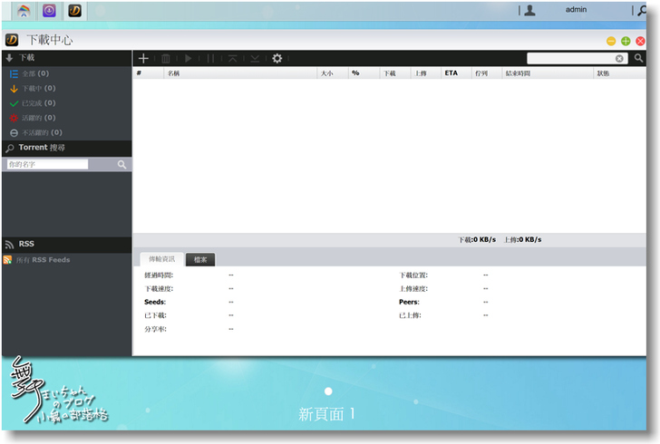This screenshot has height=444, width=660.
Task: Click the Torrent 搜尋 section header
Action: [66, 148]
